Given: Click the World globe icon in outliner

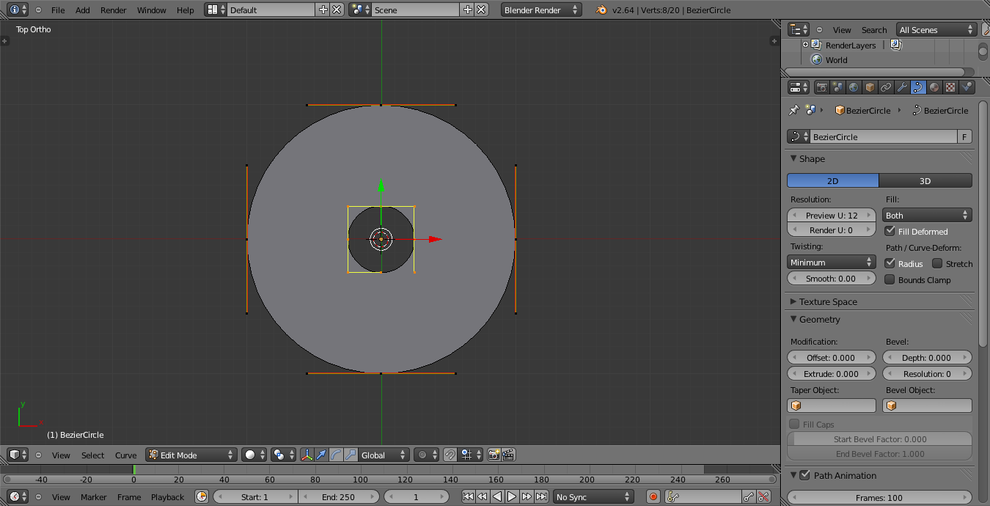Looking at the screenshot, I should pyautogui.click(x=817, y=60).
